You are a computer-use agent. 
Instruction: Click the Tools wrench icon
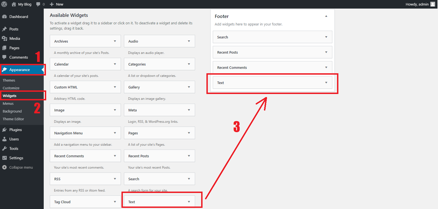[x=4, y=148]
